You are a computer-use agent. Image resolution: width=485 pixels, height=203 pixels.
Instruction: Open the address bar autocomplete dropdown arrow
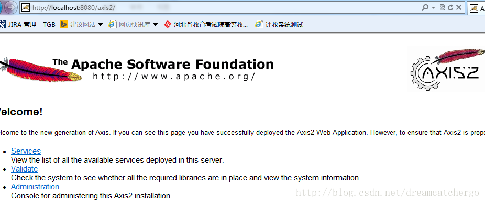coord(433,7)
